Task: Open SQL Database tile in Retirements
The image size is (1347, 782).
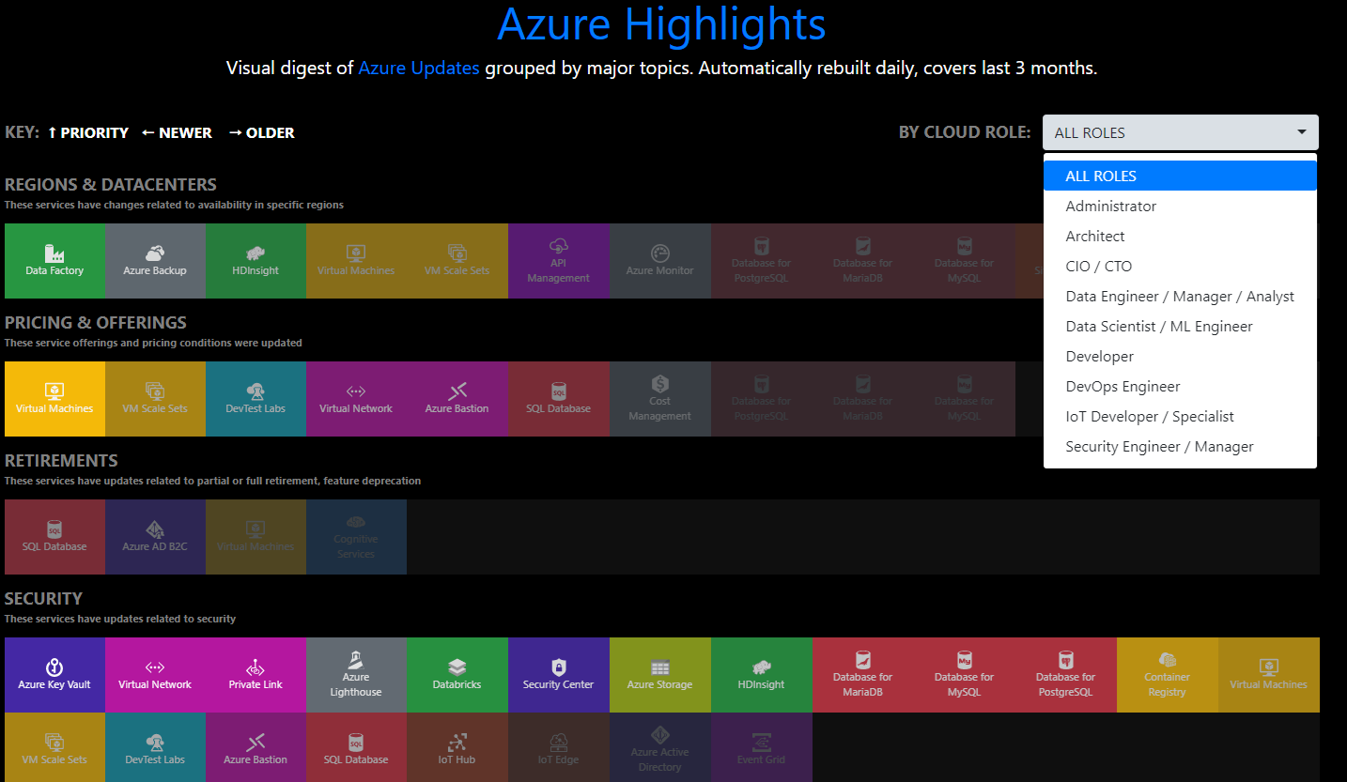Action: click(x=54, y=537)
